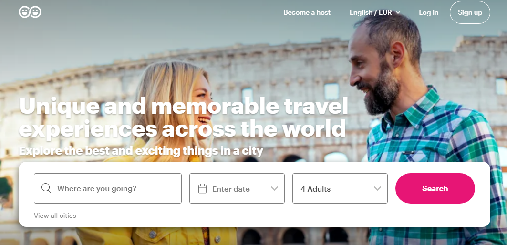Click the pink Search button
Image resolution: width=507 pixels, height=245 pixels.
(x=435, y=188)
